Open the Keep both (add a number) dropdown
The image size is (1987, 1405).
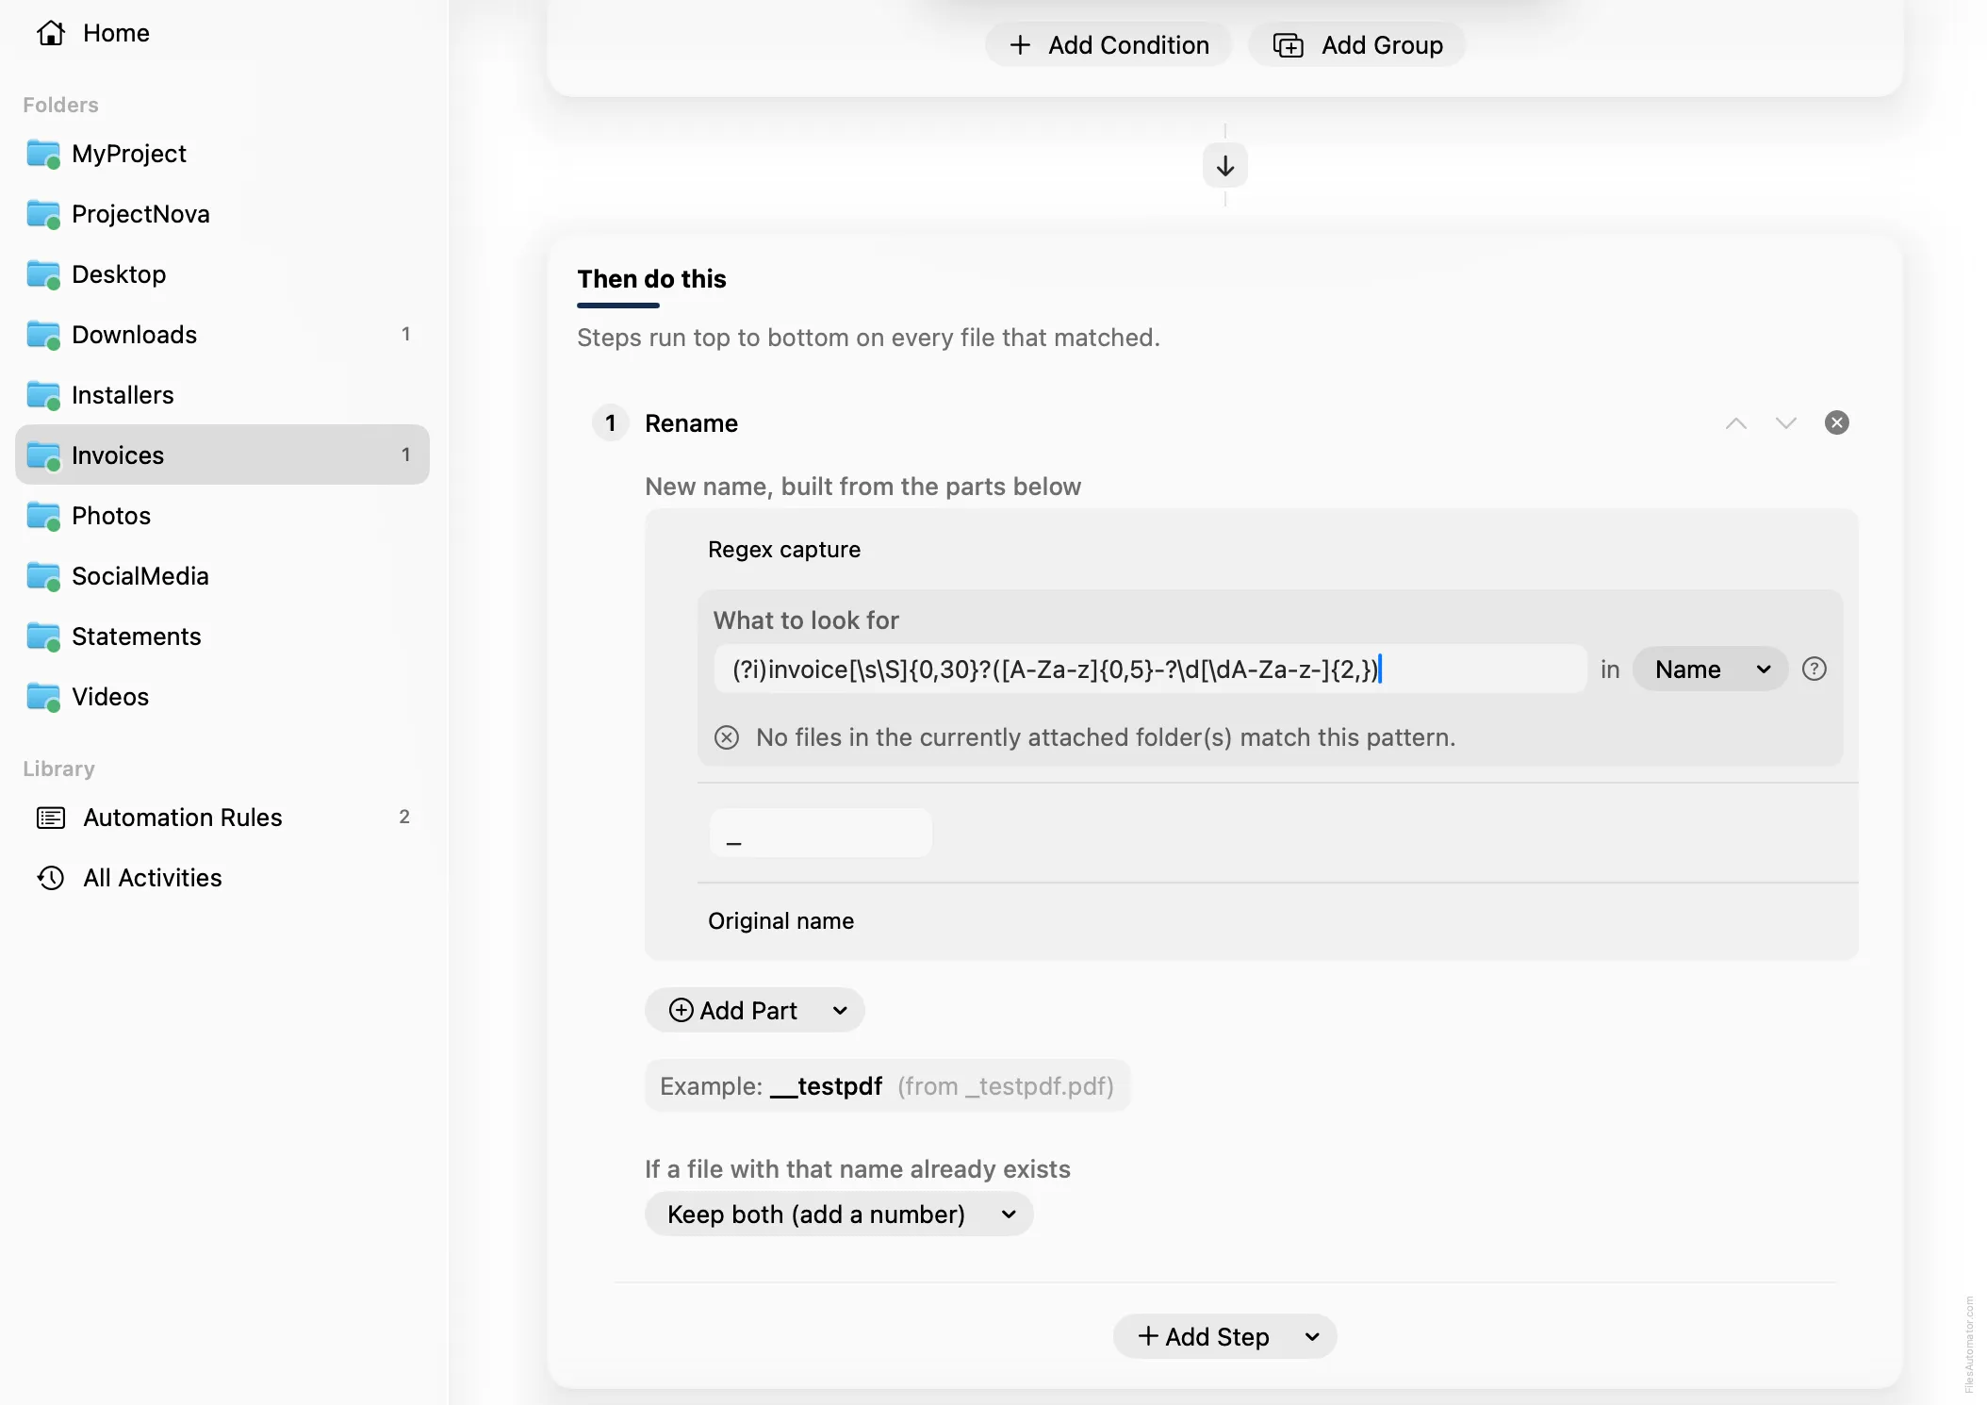(839, 1215)
